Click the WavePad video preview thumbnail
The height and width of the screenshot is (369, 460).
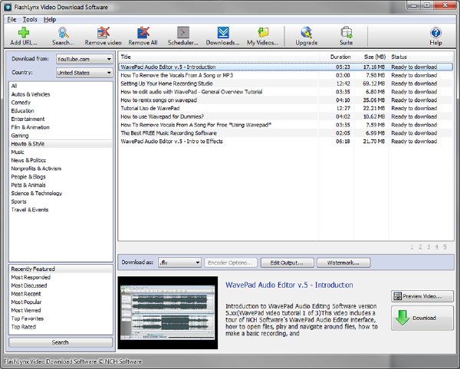click(168, 313)
